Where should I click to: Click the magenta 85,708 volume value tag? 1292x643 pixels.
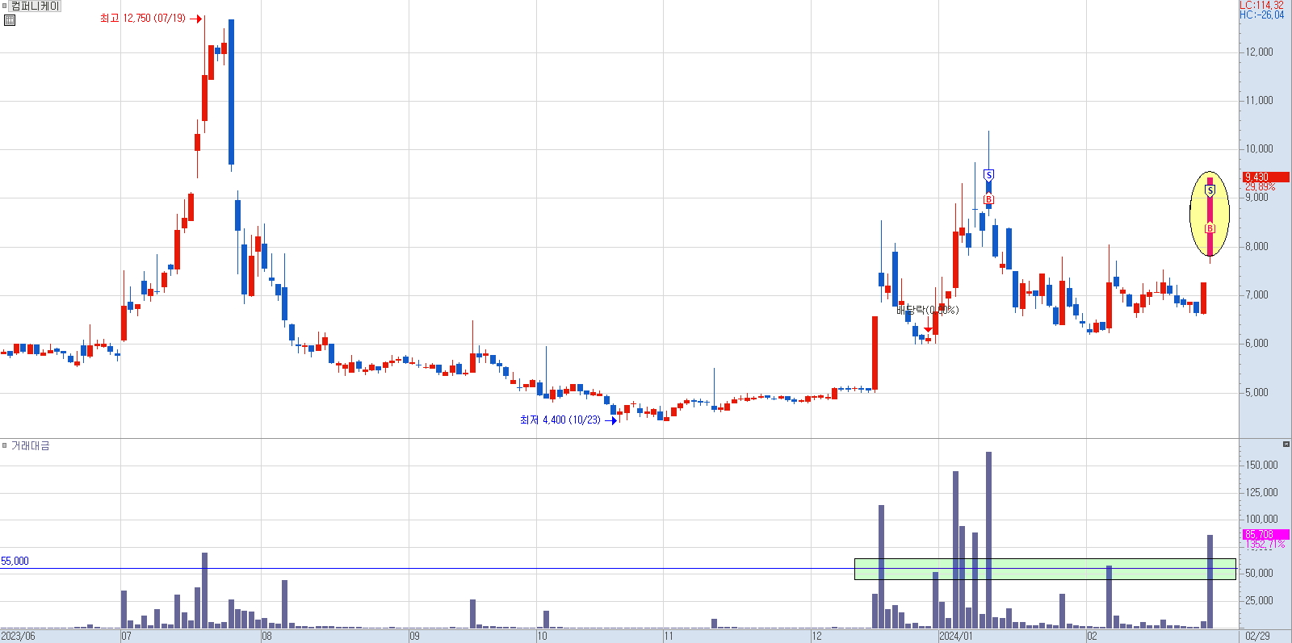1265,534
